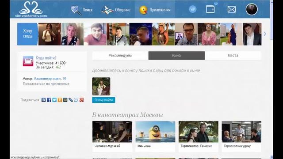283x159 pixels.
Task: Open the site-znakomstv.com swan logo
Action: 31,9
